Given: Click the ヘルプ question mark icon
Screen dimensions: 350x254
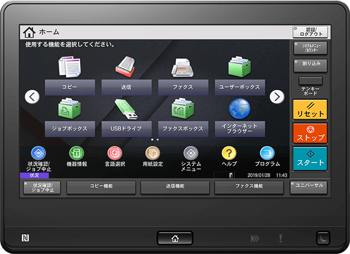Looking at the screenshot, I should [x=229, y=153].
